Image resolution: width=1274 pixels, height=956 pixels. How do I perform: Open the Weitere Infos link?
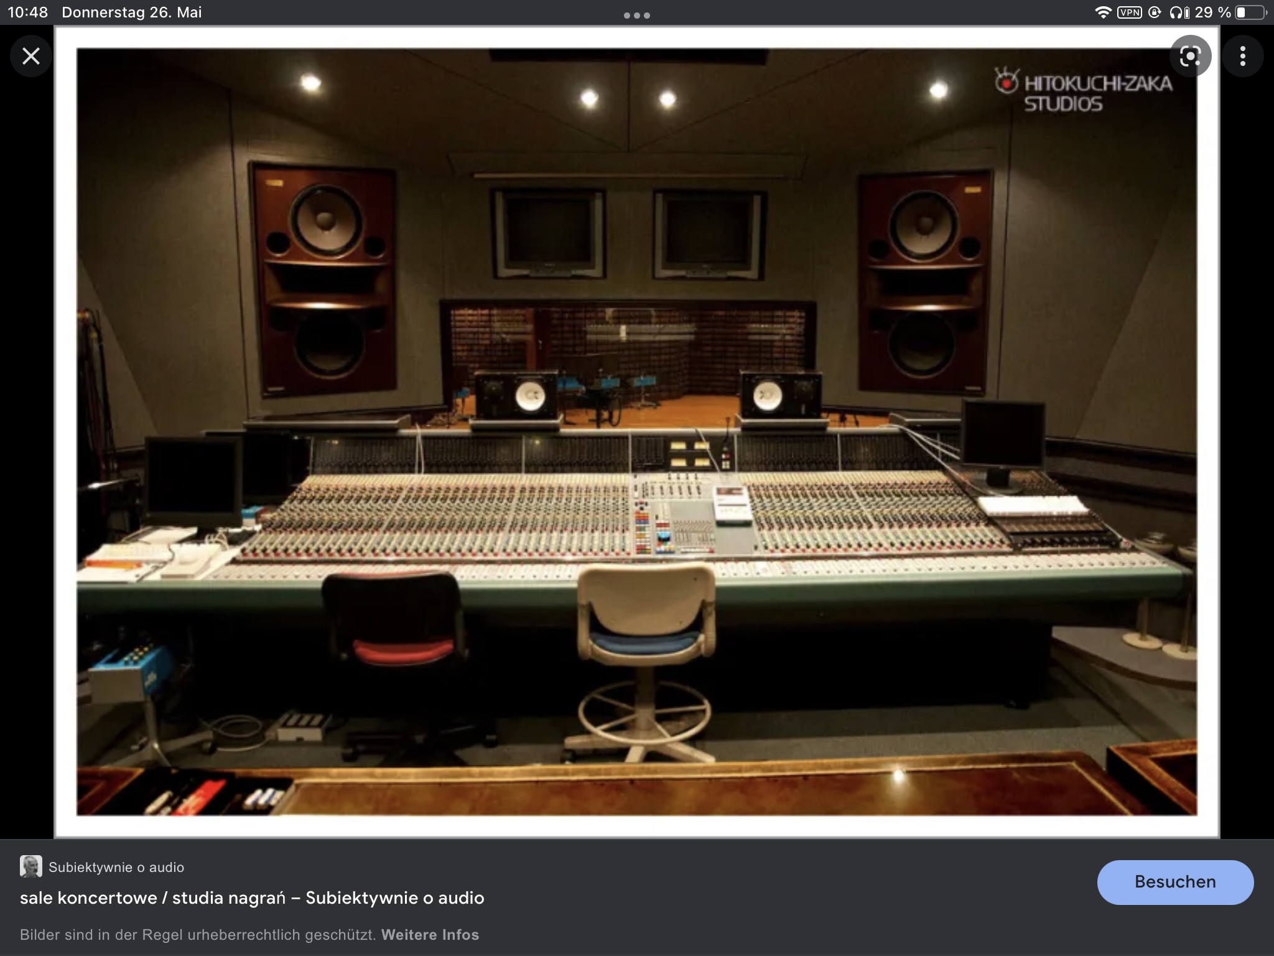[430, 935]
